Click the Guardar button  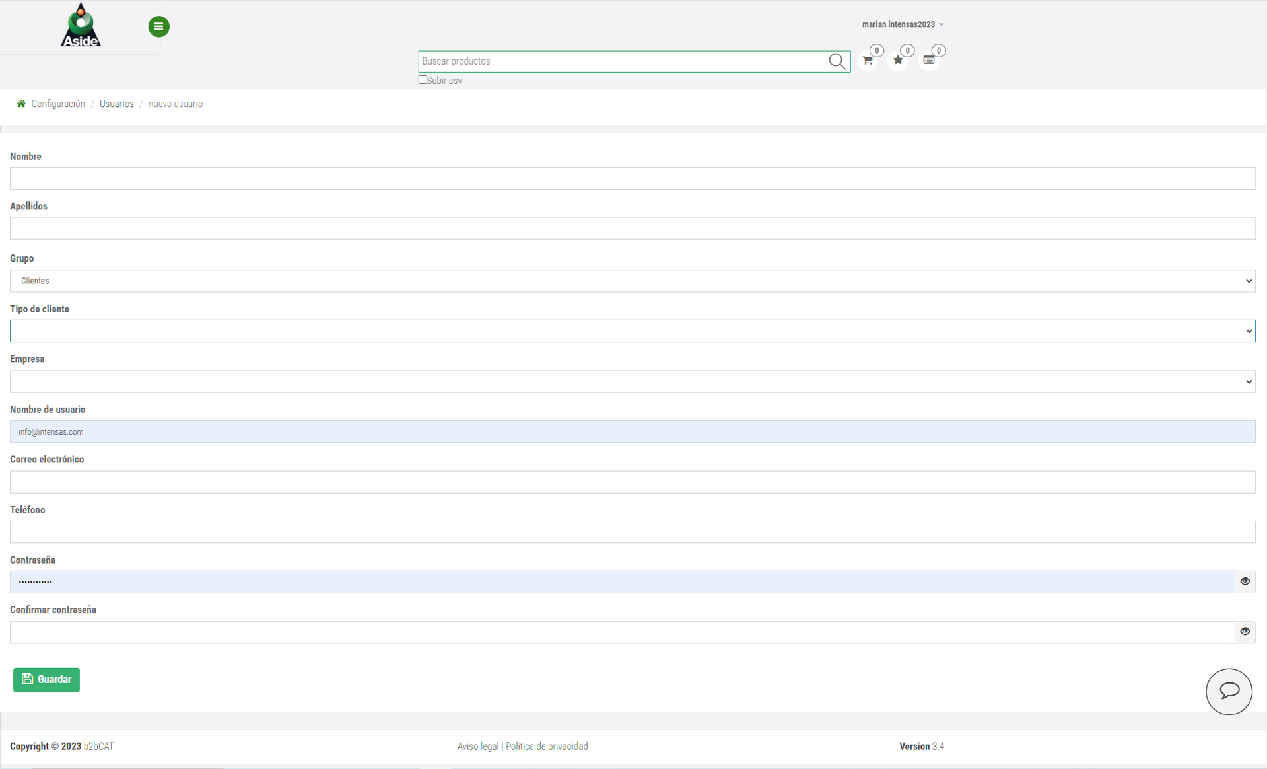pos(46,679)
